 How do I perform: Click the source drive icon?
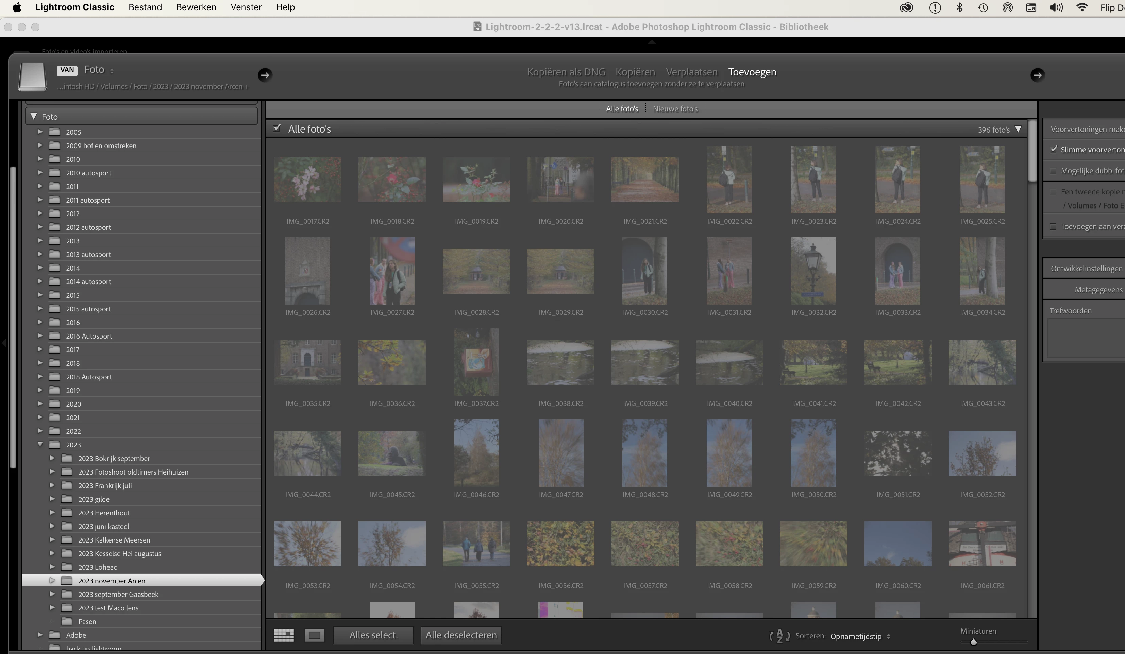click(33, 77)
